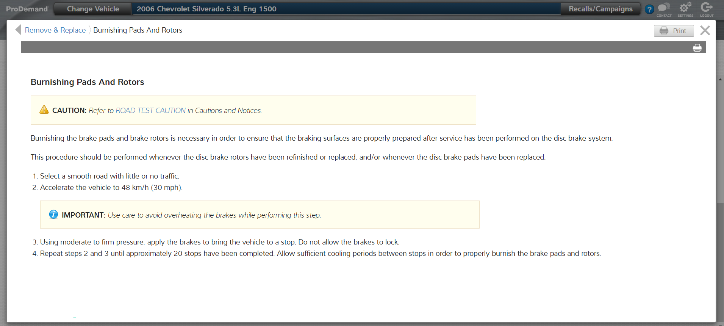The height and width of the screenshot is (326, 724).
Task: Click the 2006 Chevrolet Silverado vehicle title
Action: 206,9
